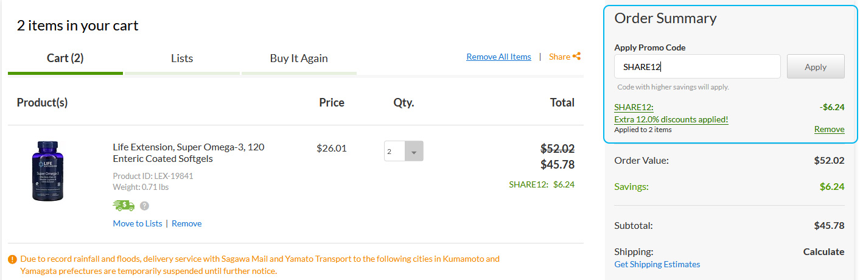Click Get Shipping Estimates link

[x=657, y=264]
